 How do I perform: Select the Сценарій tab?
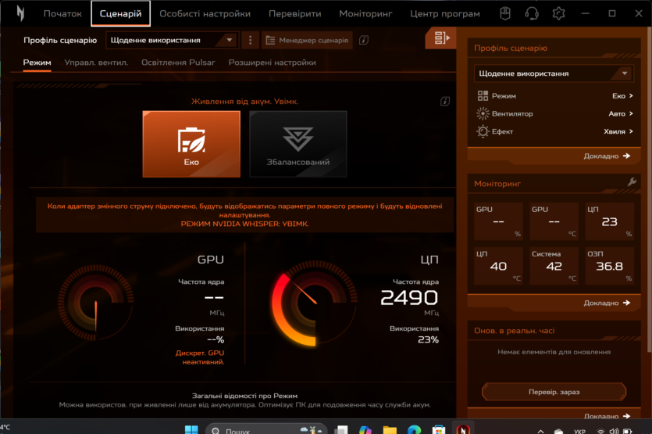coord(120,14)
